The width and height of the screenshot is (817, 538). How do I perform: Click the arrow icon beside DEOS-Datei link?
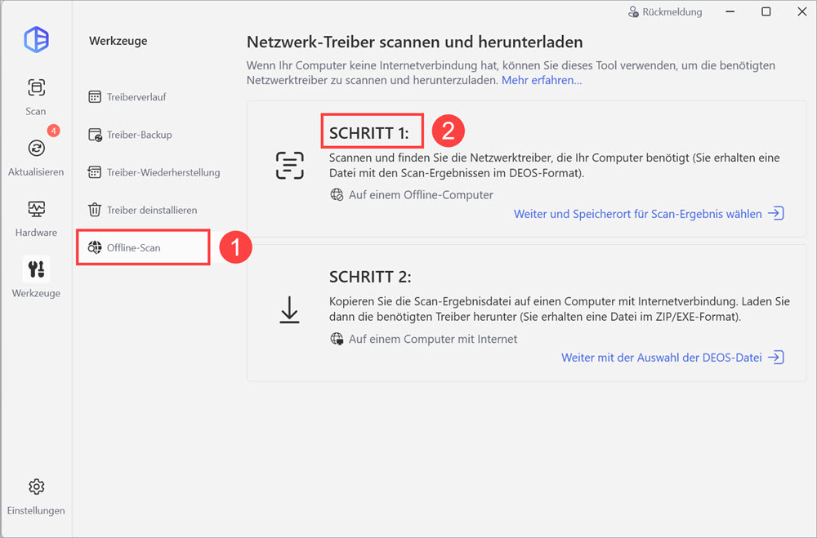pos(776,358)
